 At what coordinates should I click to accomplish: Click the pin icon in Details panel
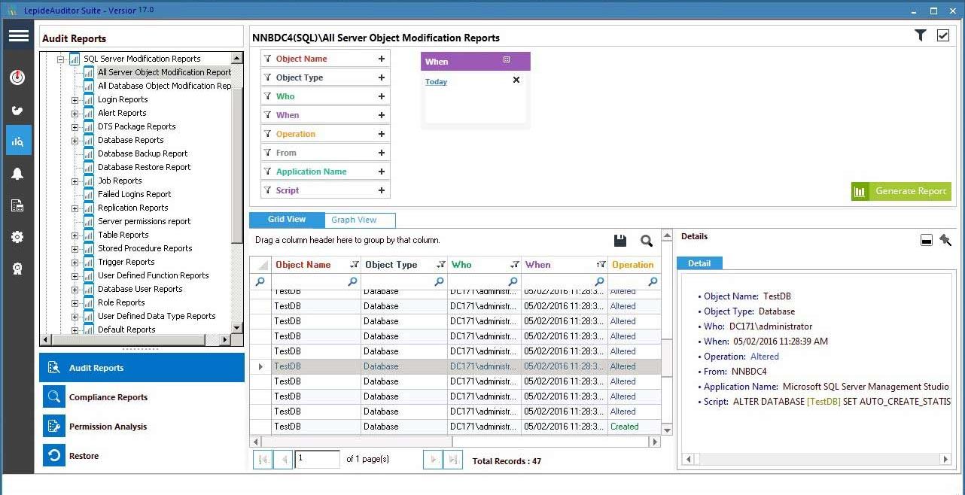945,240
